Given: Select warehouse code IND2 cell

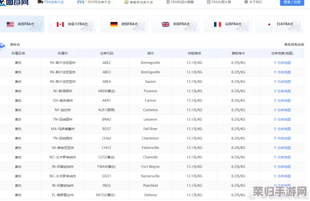Looking at the screenshot, I should 106,185.
